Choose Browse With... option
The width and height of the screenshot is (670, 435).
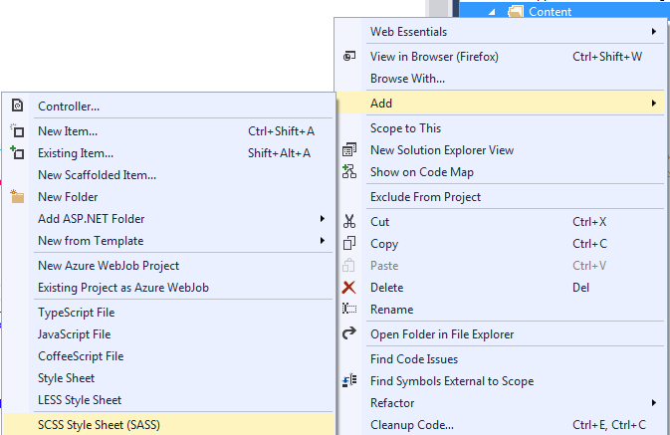click(x=407, y=78)
